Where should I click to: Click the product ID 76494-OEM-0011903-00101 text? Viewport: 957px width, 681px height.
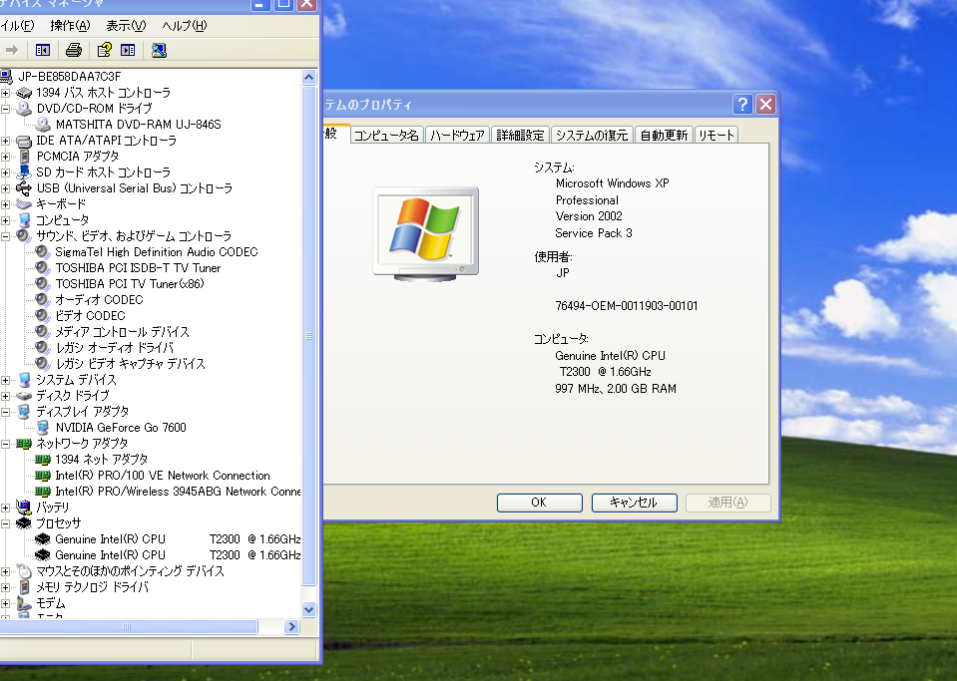coord(627,306)
